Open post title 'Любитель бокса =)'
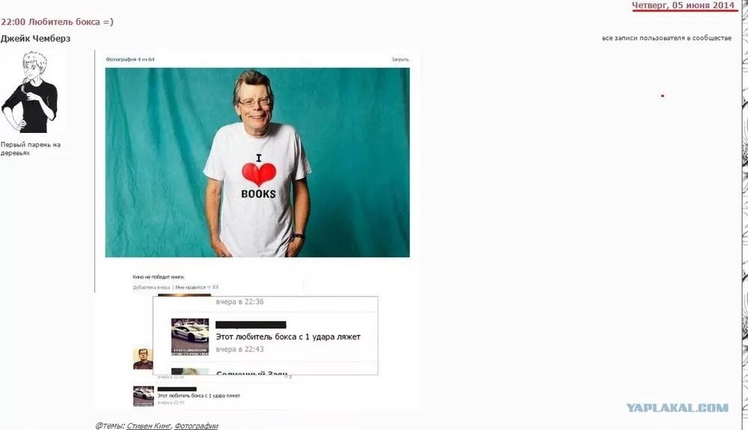The width and height of the screenshot is (748, 430). pyautogui.click(x=70, y=22)
